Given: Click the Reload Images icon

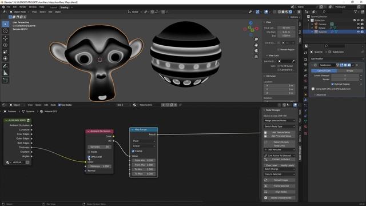Looking at the screenshot, I should coord(265,180).
